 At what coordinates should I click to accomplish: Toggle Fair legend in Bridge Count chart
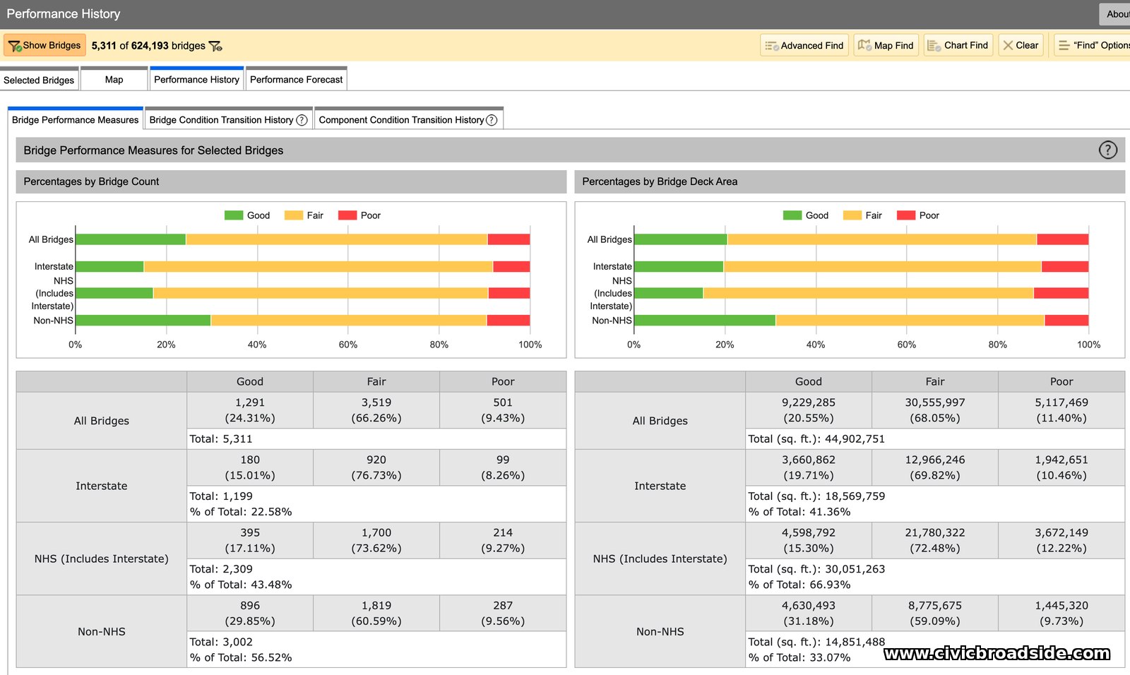pos(304,215)
